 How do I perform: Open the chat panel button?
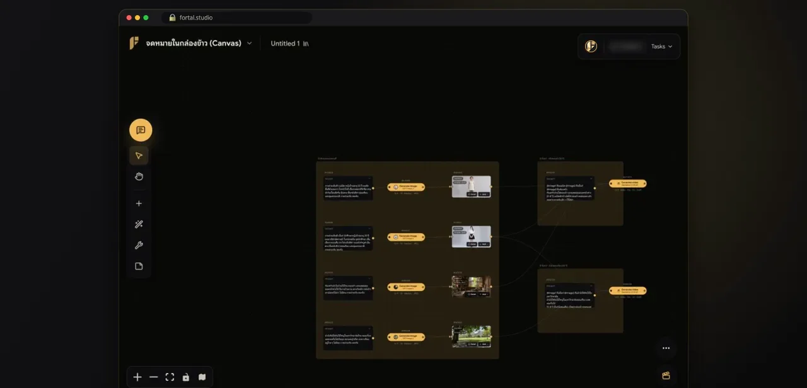pos(141,130)
